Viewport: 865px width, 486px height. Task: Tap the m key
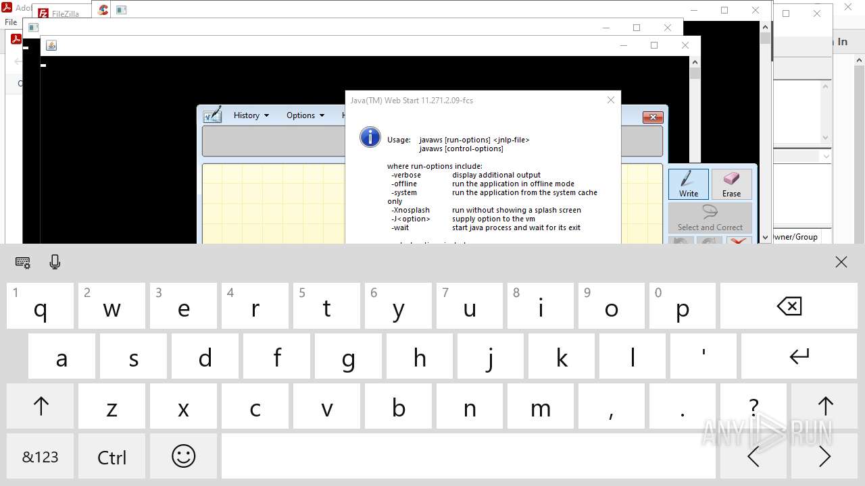pyautogui.click(x=541, y=406)
